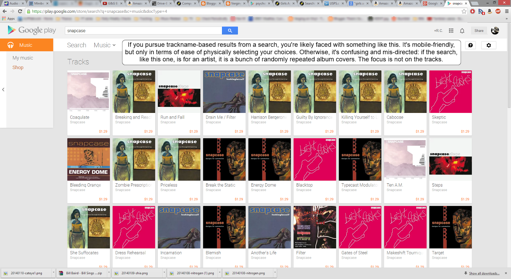Open the user avatar account menu
The height and width of the screenshot is (279, 511).
pos(495,31)
